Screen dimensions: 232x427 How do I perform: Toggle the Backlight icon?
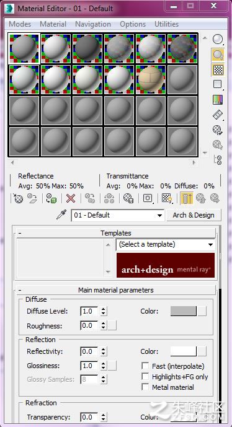[217, 55]
